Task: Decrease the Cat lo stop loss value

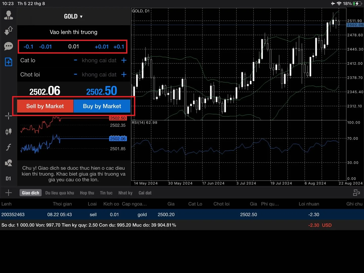Action: pyautogui.click(x=75, y=60)
